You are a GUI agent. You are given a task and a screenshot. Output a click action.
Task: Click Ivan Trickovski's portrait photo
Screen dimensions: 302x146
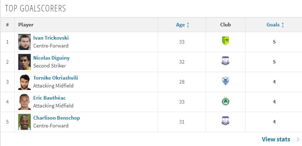click(24, 42)
